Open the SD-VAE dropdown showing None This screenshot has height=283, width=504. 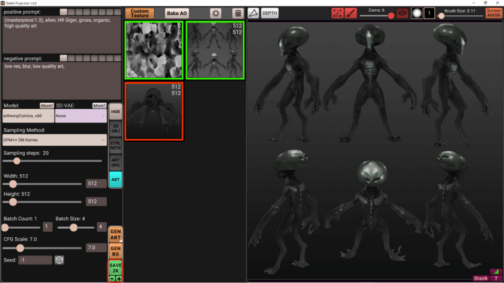pos(81,116)
